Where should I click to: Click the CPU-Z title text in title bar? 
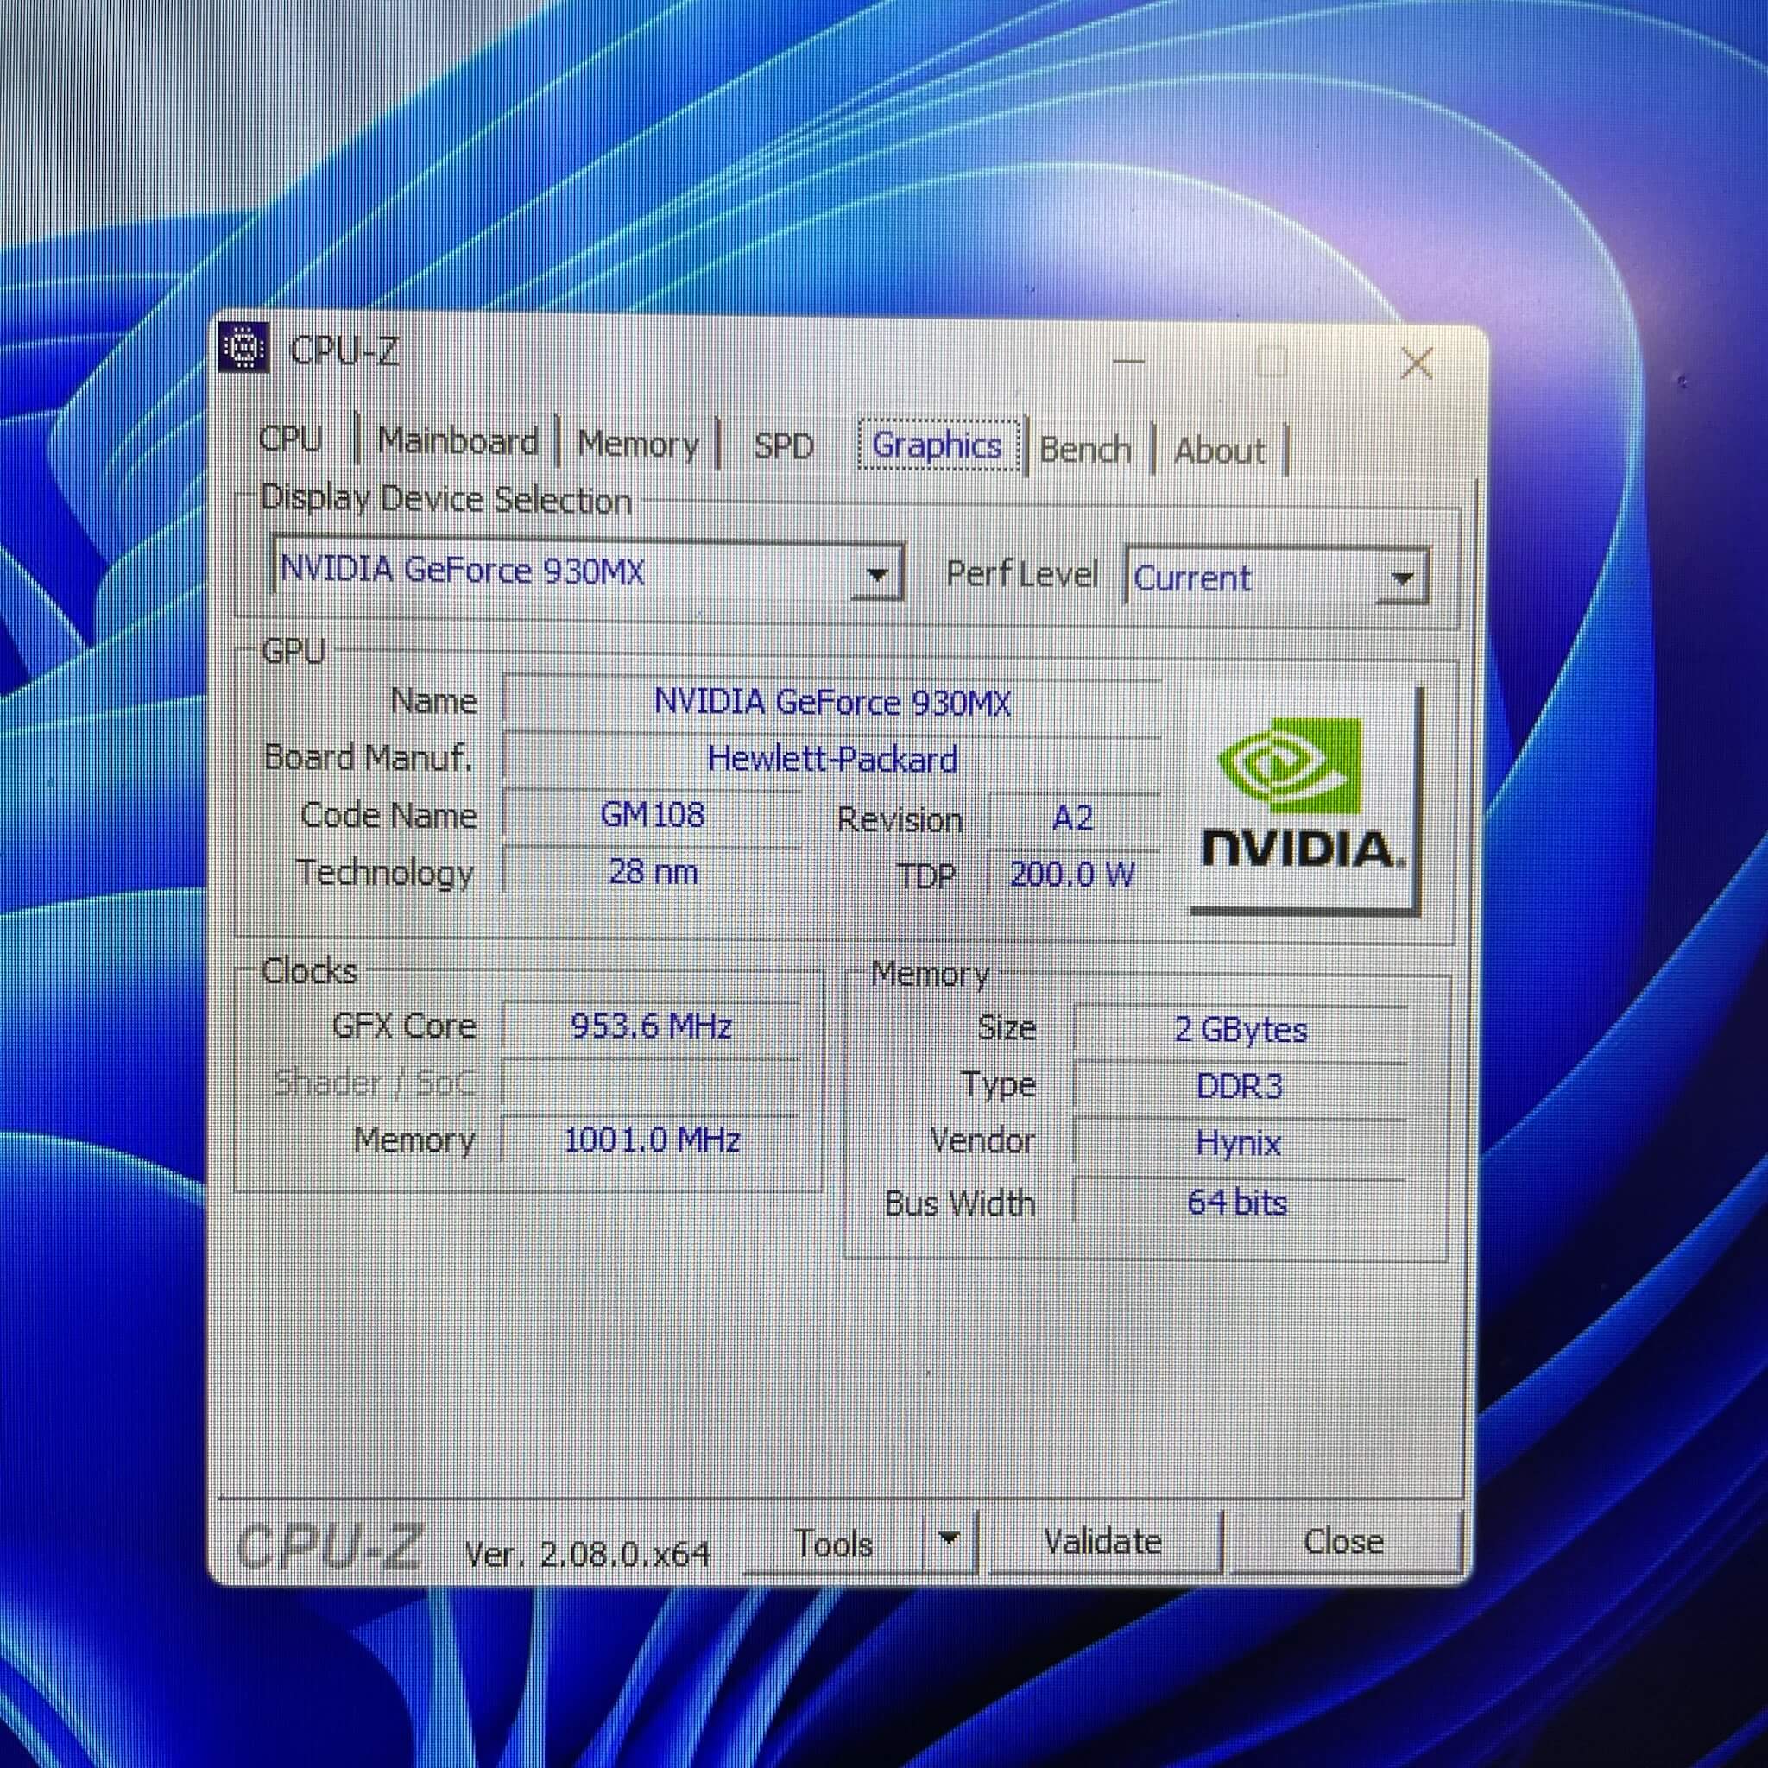[344, 350]
